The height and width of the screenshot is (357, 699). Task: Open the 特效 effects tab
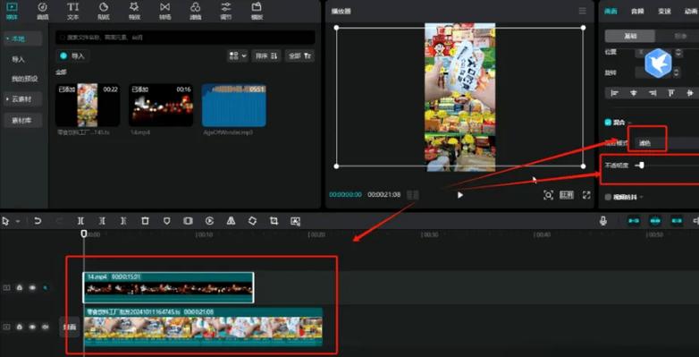(x=134, y=11)
